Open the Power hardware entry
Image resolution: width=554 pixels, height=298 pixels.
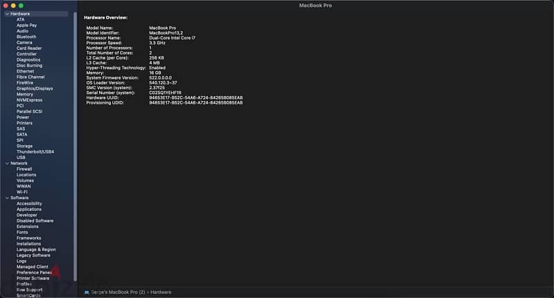pos(23,117)
